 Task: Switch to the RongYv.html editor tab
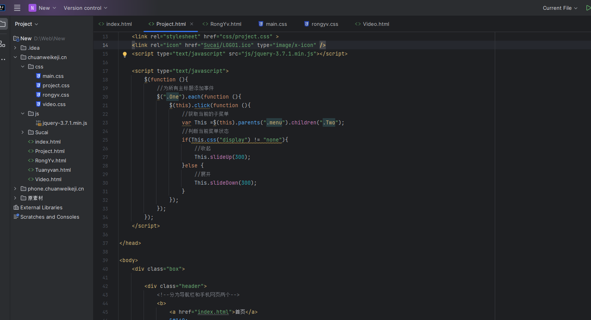coord(222,24)
